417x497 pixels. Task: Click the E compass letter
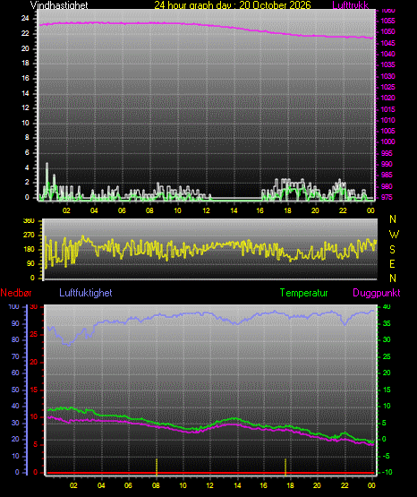point(392,263)
